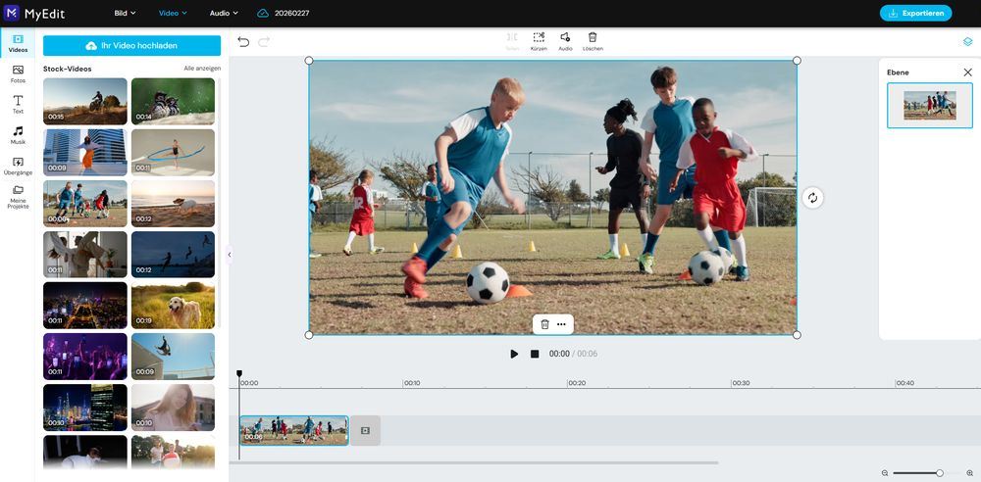This screenshot has width=981, height=482.
Task: Play the video preview
Action: tap(514, 354)
